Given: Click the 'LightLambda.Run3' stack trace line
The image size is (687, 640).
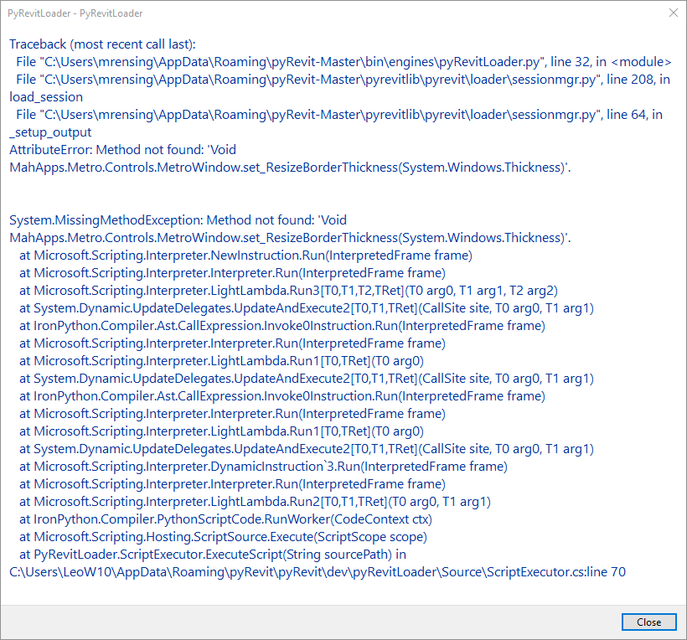Looking at the screenshot, I should [288, 291].
